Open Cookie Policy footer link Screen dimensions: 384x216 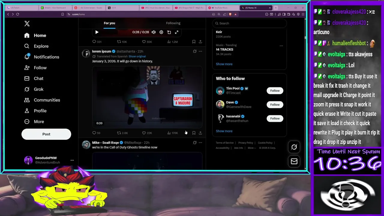265,143
